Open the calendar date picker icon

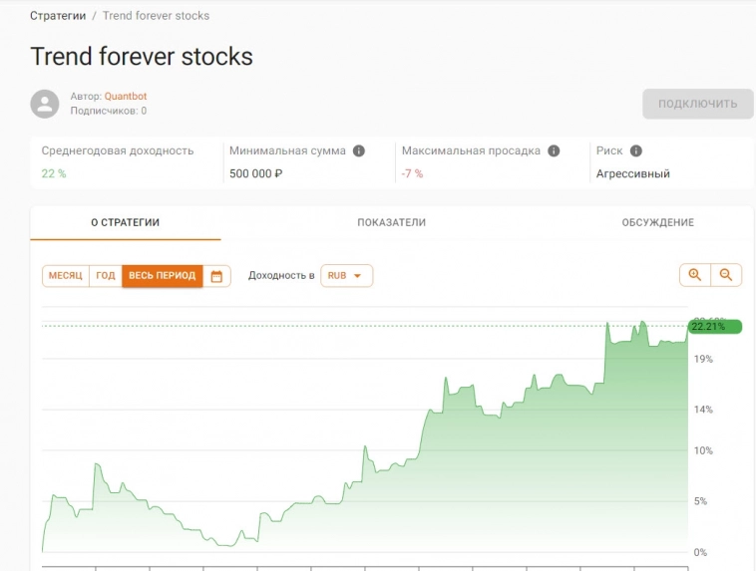216,276
